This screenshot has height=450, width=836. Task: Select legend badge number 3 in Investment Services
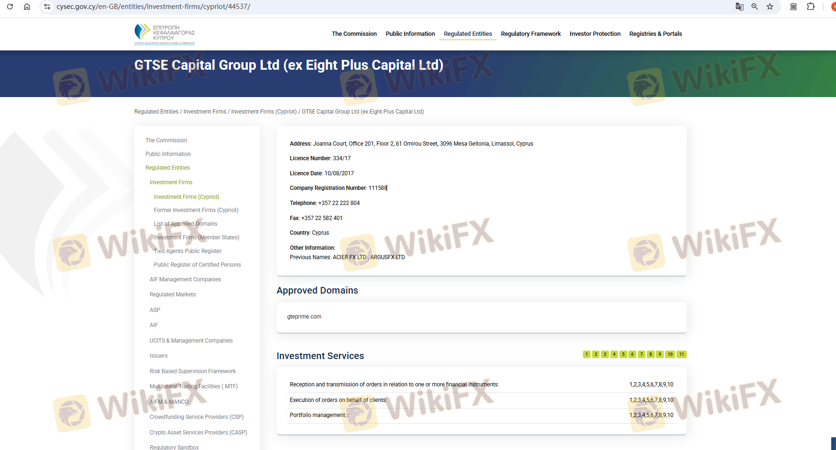(605, 354)
